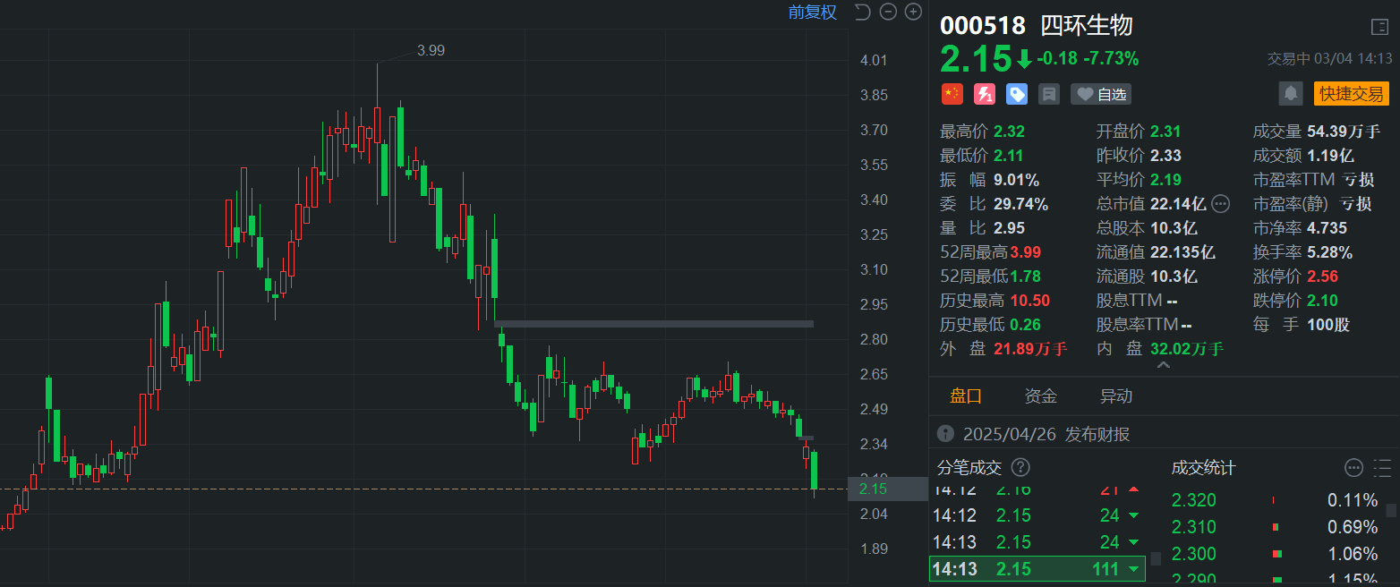Click the 快捷交易 quick trade button
The image size is (1400, 587).
[1351, 93]
